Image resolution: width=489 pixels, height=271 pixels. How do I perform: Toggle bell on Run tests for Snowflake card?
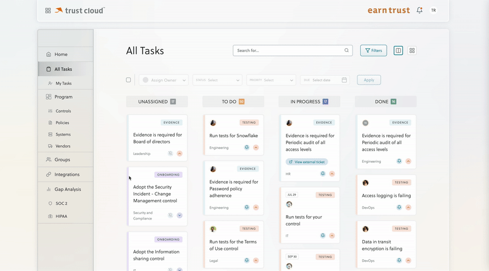(247, 147)
